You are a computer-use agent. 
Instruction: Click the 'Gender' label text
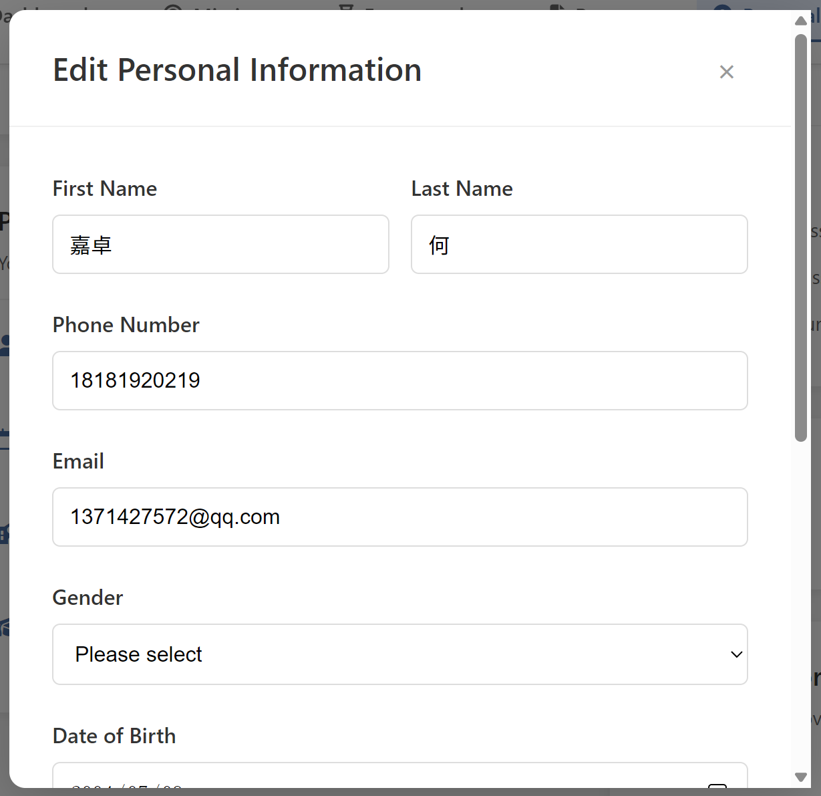[88, 598]
